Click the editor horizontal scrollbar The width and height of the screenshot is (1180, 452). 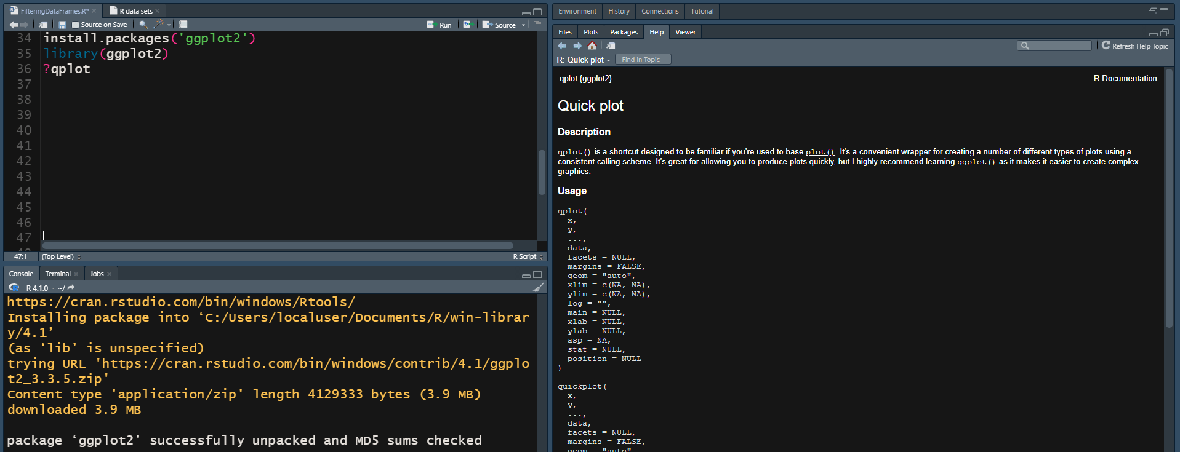[277, 245]
